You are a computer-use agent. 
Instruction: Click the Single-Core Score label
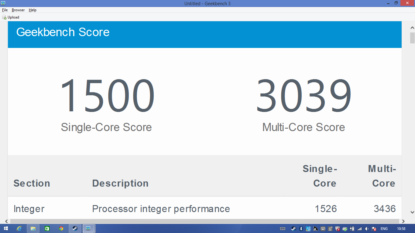click(x=106, y=127)
